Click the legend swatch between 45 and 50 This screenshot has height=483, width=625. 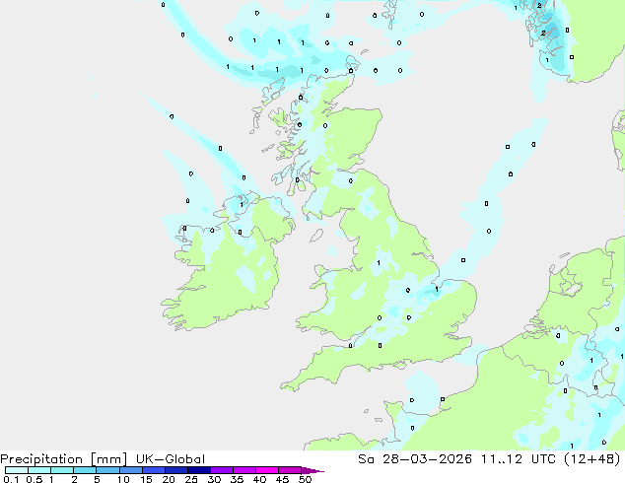coord(290,470)
